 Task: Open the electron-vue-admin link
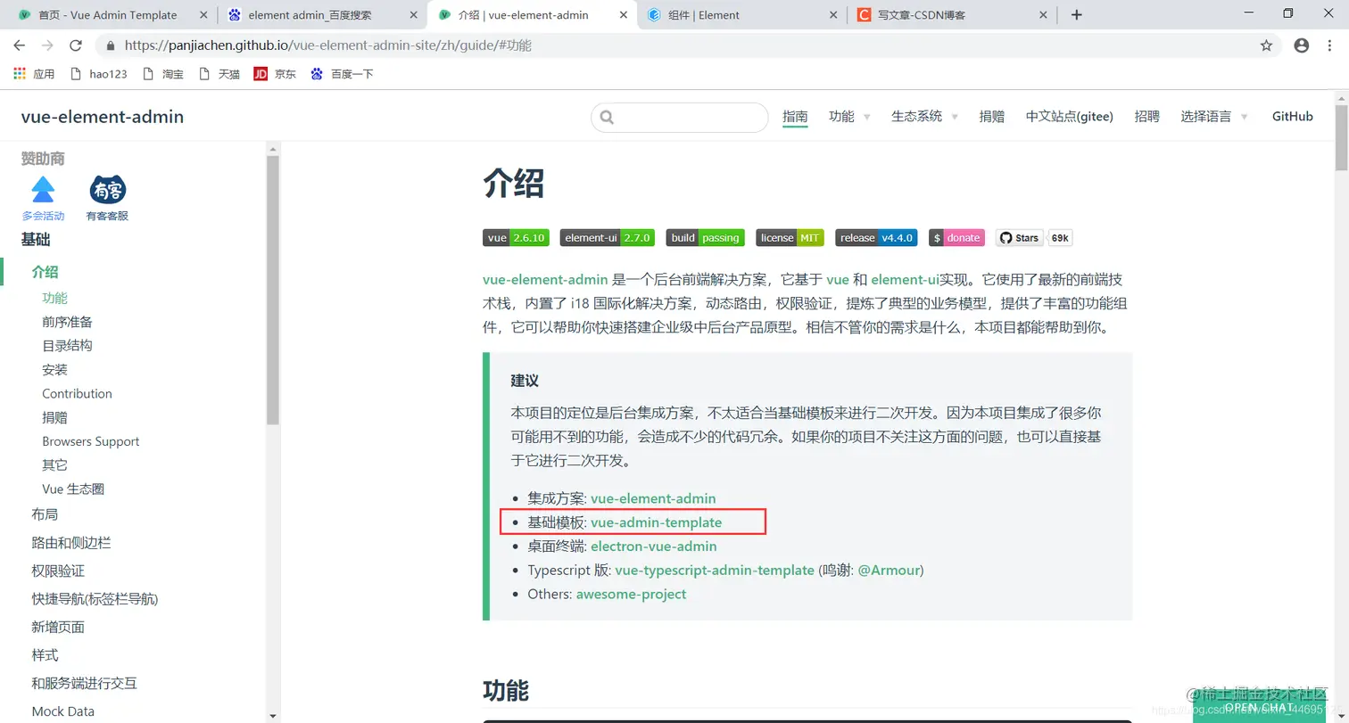coord(653,546)
